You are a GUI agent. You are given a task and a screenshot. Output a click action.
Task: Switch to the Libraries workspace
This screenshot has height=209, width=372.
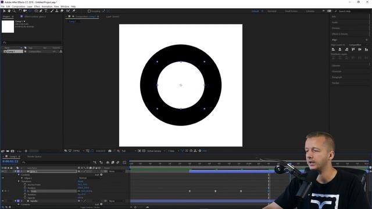point(310,11)
